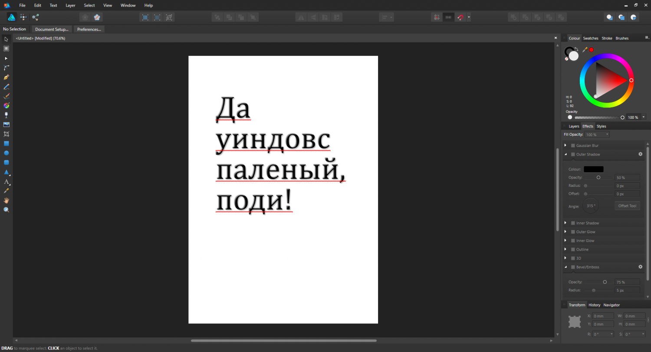Select the Pen tool
651x352 pixels.
pos(6,77)
